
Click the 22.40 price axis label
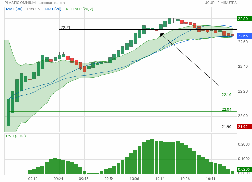[243, 67]
